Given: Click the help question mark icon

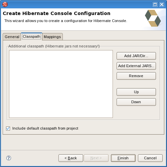Looking at the screenshot, I should pos(9,158).
